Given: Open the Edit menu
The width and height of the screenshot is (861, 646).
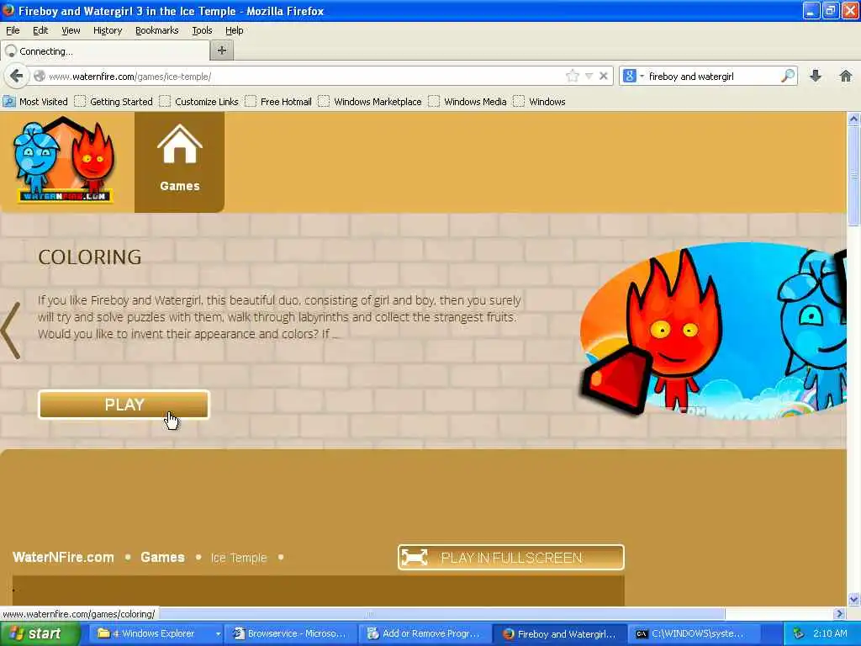Looking at the screenshot, I should pos(40,30).
